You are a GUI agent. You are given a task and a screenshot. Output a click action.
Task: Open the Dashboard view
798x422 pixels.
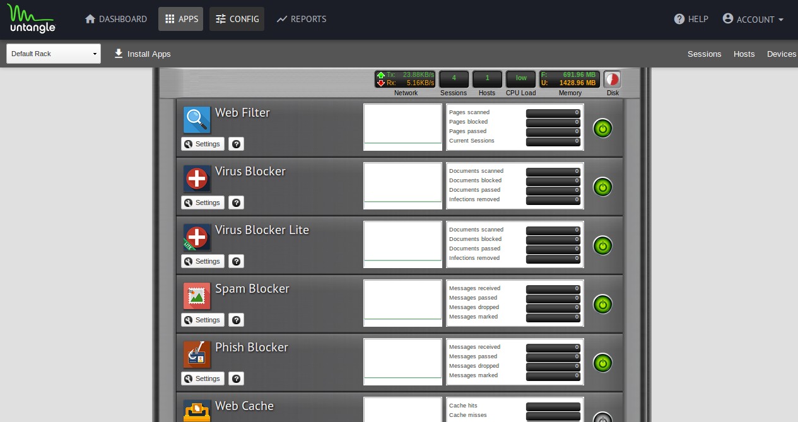pos(116,19)
